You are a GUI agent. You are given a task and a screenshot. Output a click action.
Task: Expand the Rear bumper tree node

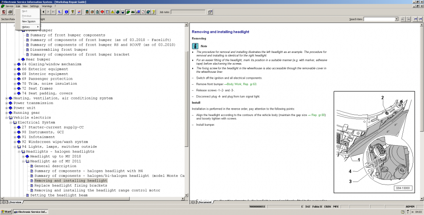(19, 59)
